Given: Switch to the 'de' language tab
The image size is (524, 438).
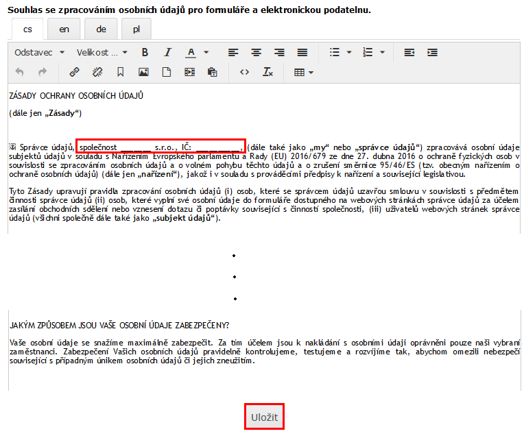Looking at the screenshot, I should (101, 29).
